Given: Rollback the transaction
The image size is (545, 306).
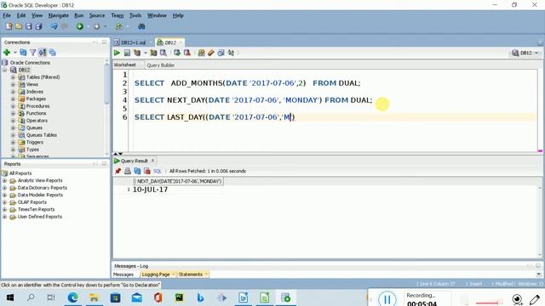Looking at the screenshot, I should click(187, 53).
